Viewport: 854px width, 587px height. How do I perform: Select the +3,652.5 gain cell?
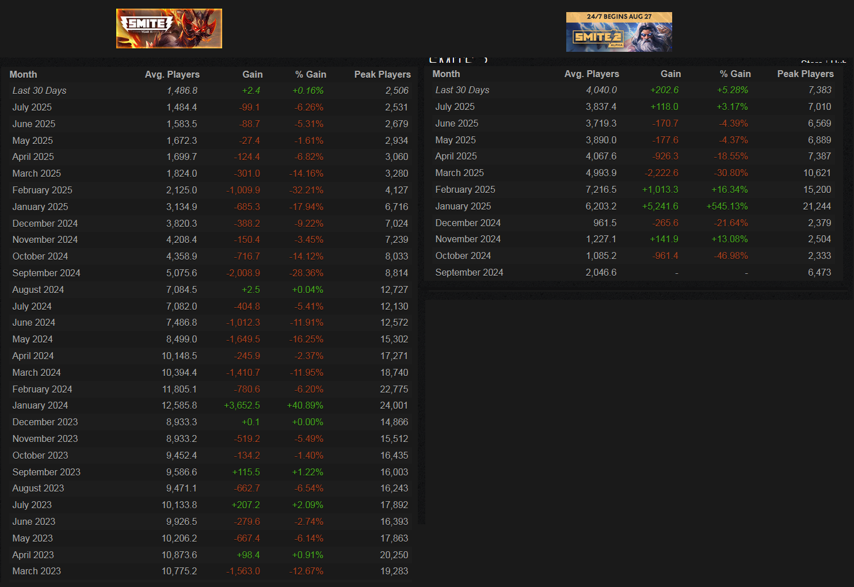click(x=242, y=405)
